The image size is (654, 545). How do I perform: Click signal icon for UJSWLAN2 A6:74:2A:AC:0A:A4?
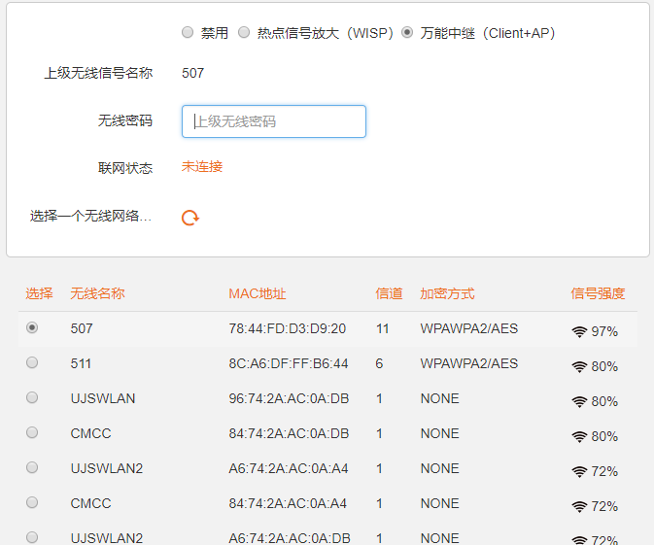pos(579,472)
